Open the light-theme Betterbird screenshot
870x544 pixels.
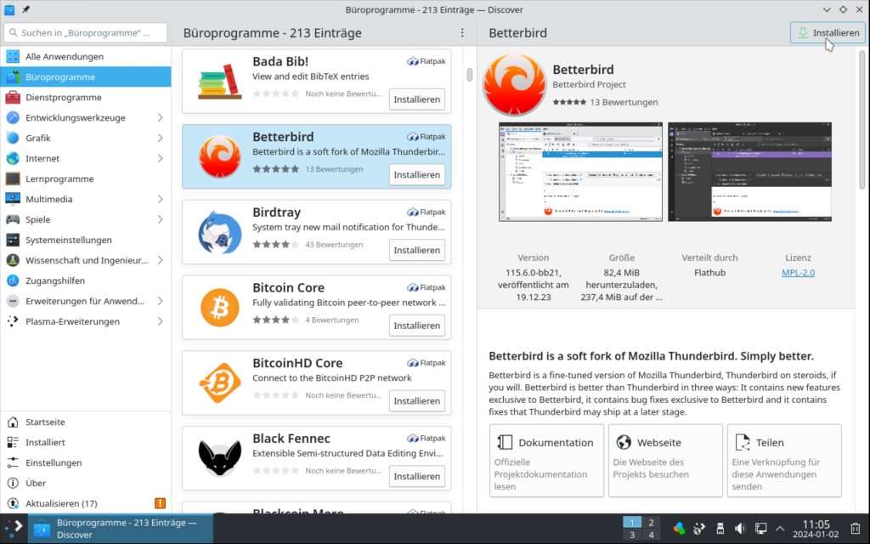580,172
